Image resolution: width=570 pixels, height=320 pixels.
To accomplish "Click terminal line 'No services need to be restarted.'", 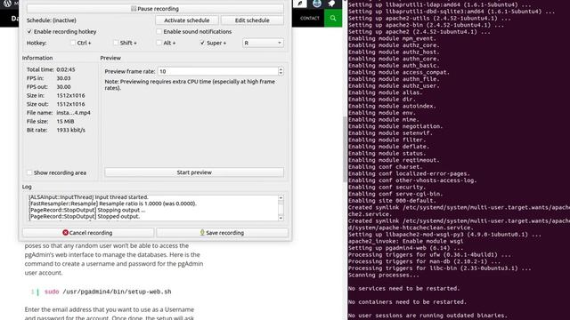I will click(x=403, y=288).
